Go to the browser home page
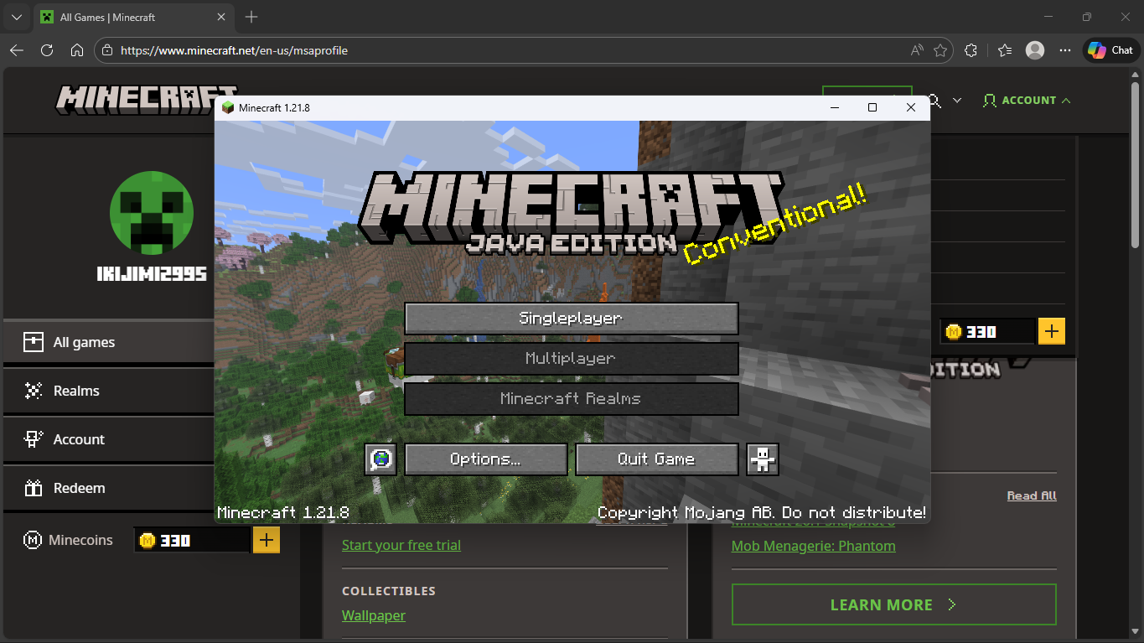The height and width of the screenshot is (643, 1144). coord(77,50)
